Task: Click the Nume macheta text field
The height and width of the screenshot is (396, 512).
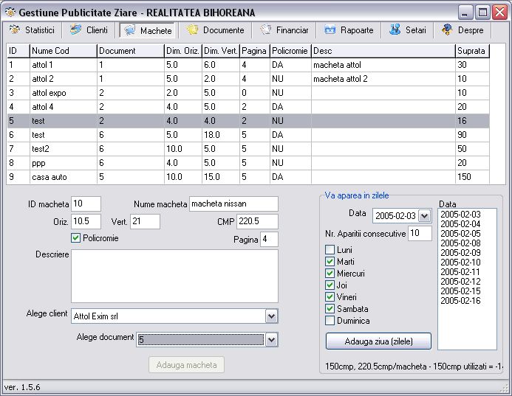Action: click(233, 204)
